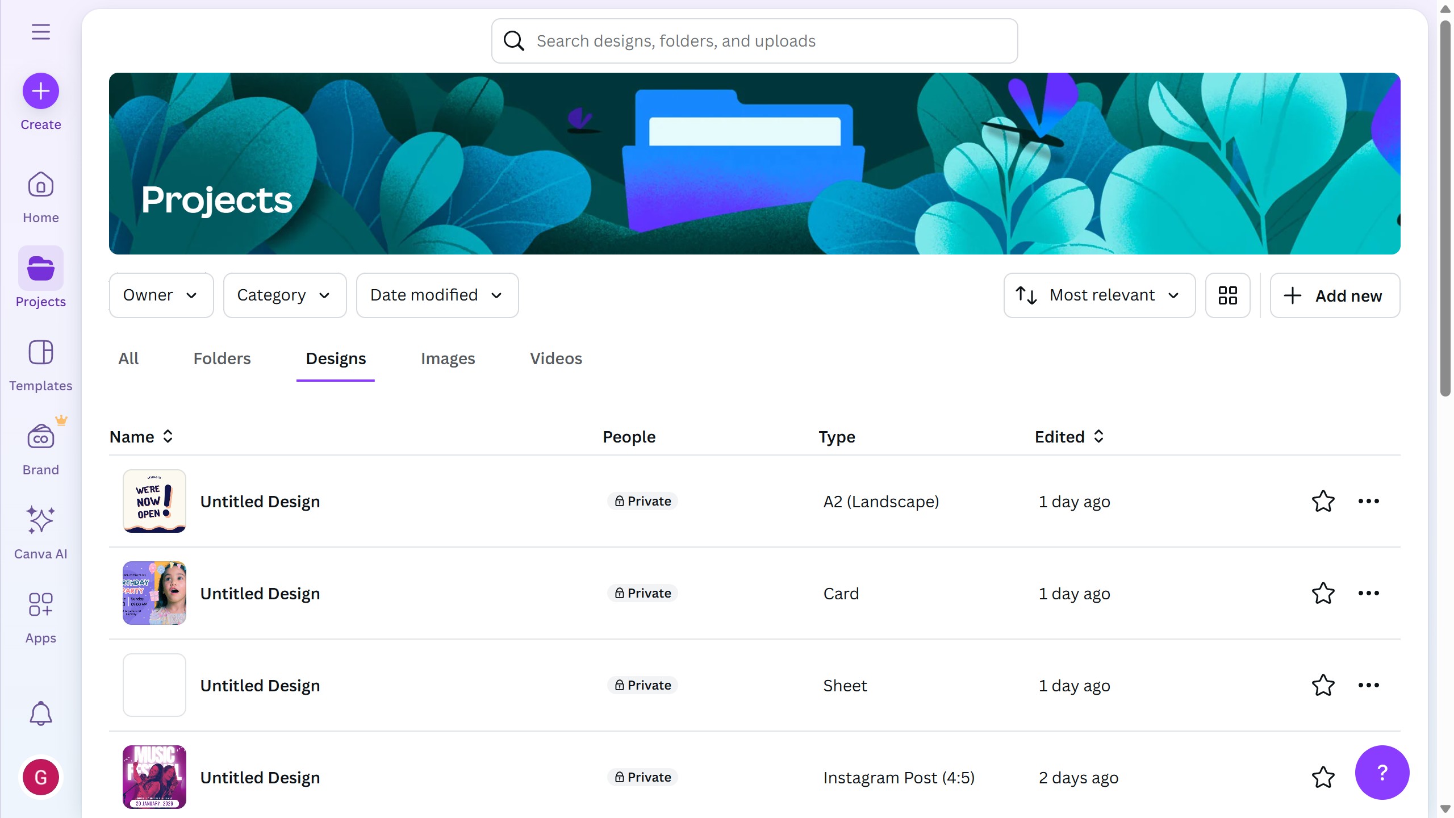Open the hamburger menu icon
The image size is (1454, 818).
40,32
